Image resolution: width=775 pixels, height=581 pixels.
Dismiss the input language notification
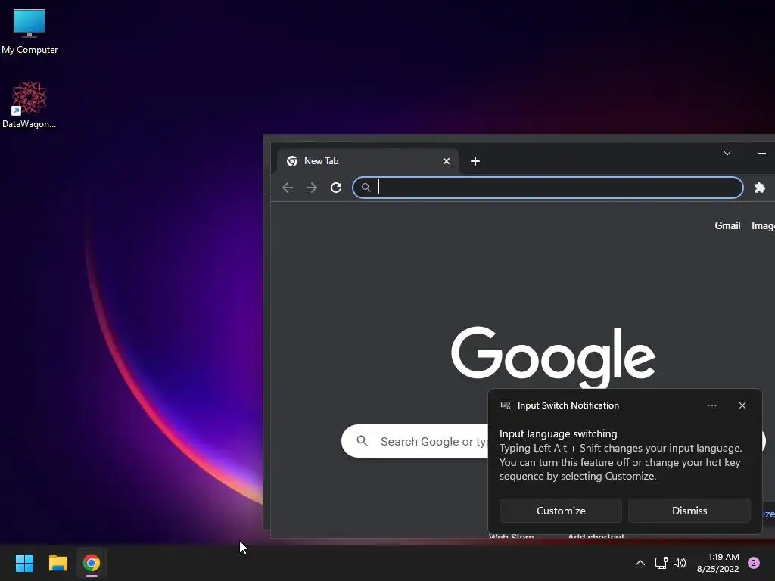point(689,511)
